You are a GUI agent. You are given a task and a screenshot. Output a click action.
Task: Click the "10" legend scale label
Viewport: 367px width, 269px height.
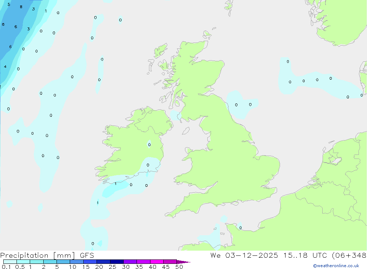coord(73,267)
